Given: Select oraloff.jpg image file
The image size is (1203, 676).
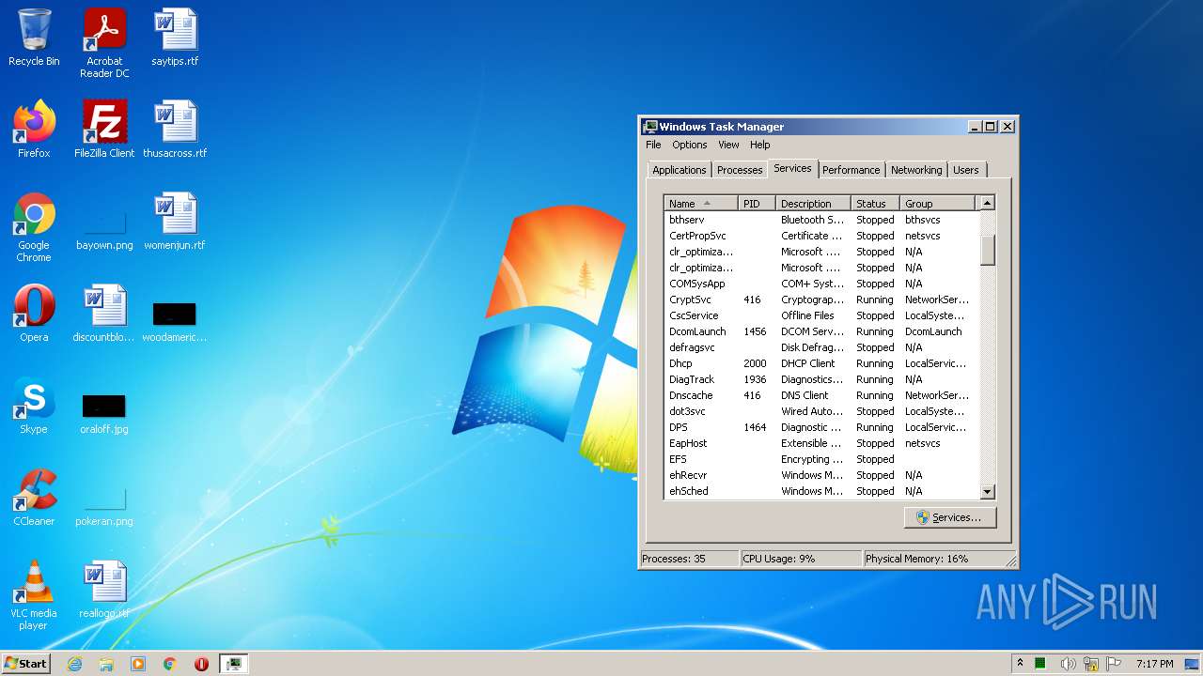Looking at the screenshot, I should point(104,413).
